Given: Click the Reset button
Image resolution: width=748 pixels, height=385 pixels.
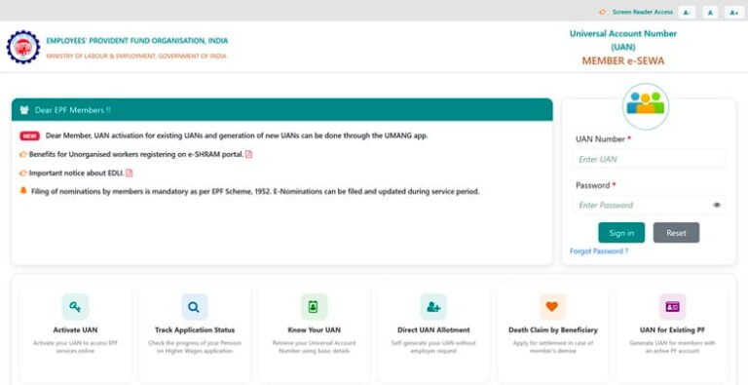Looking at the screenshot, I should pyautogui.click(x=677, y=233).
